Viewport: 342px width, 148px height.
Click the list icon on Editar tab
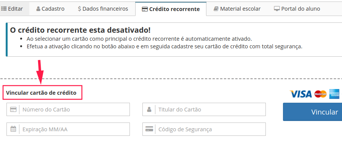[4, 9]
